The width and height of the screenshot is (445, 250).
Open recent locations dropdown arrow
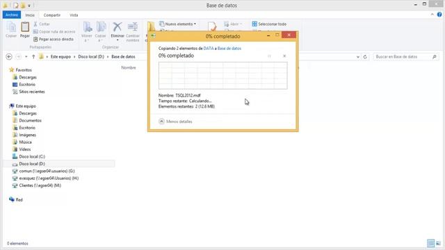pos(26,57)
